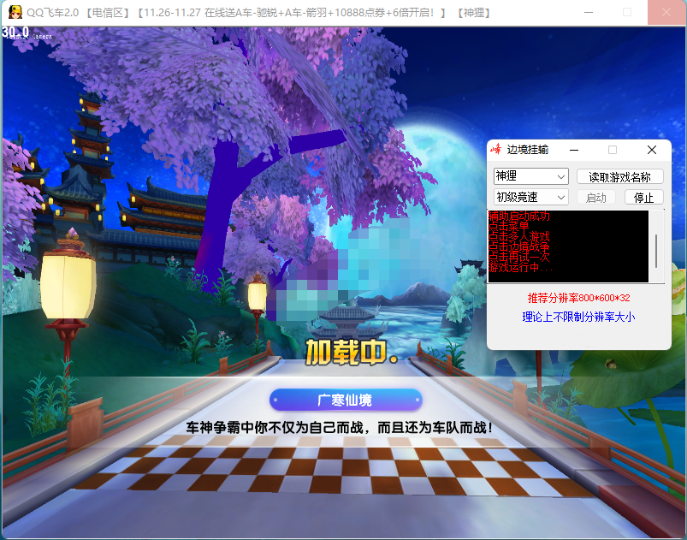This screenshot has height=540, width=687.
Task: Close the 边境挂输 helper window
Action: click(651, 150)
